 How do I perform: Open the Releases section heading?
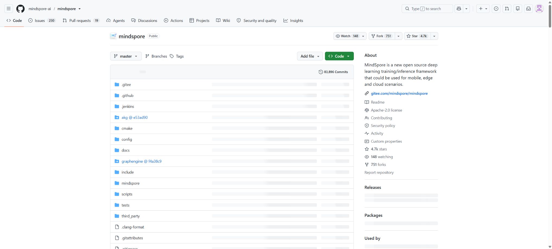pyautogui.click(x=373, y=187)
